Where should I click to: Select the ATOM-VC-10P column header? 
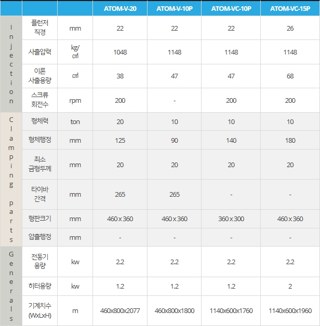click(231, 8)
